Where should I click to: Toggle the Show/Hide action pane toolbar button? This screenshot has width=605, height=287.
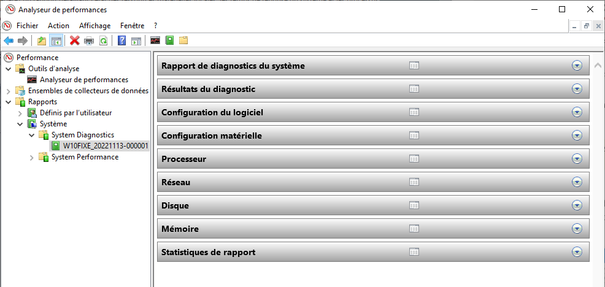click(x=136, y=40)
